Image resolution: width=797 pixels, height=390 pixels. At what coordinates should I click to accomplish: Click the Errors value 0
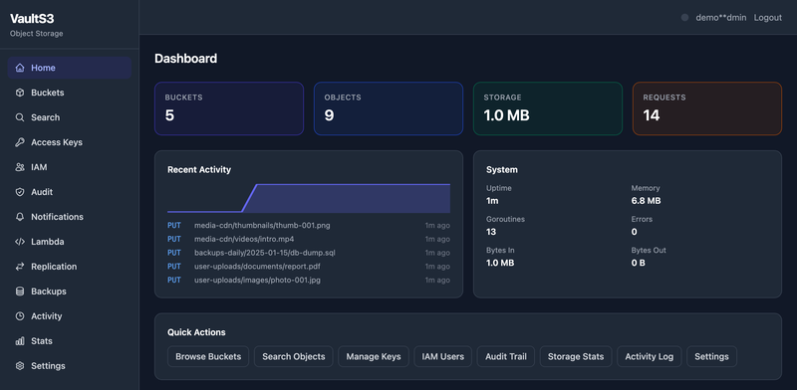click(634, 232)
